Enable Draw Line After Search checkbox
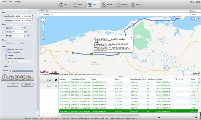The image size is (201, 120). [6, 49]
